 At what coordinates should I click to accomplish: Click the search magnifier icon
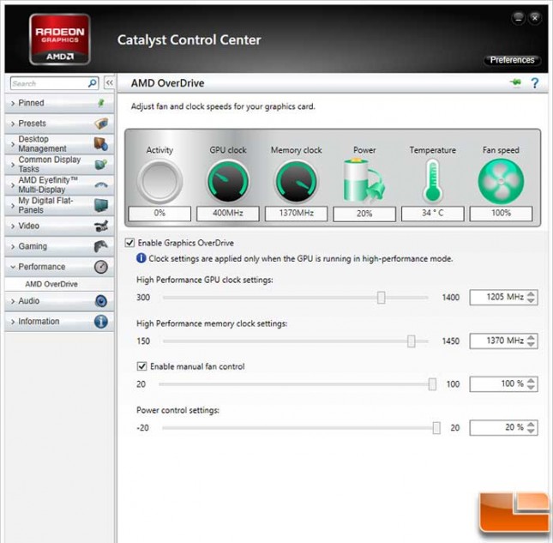pos(93,83)
